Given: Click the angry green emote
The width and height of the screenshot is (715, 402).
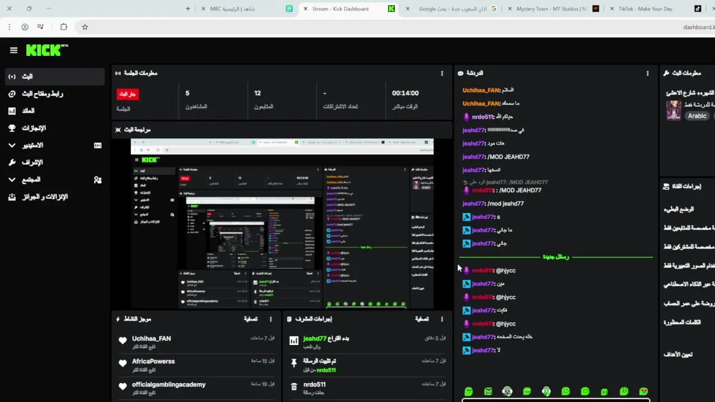Looking at the screenshot, I should click(x=488, y=391).
